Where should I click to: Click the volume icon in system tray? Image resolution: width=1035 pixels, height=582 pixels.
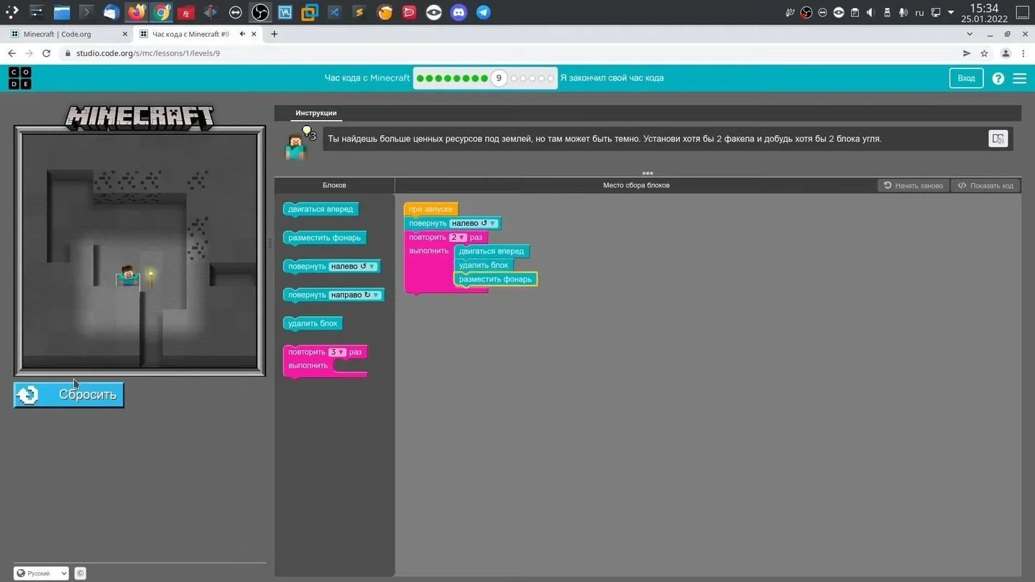tap(870, 12)
